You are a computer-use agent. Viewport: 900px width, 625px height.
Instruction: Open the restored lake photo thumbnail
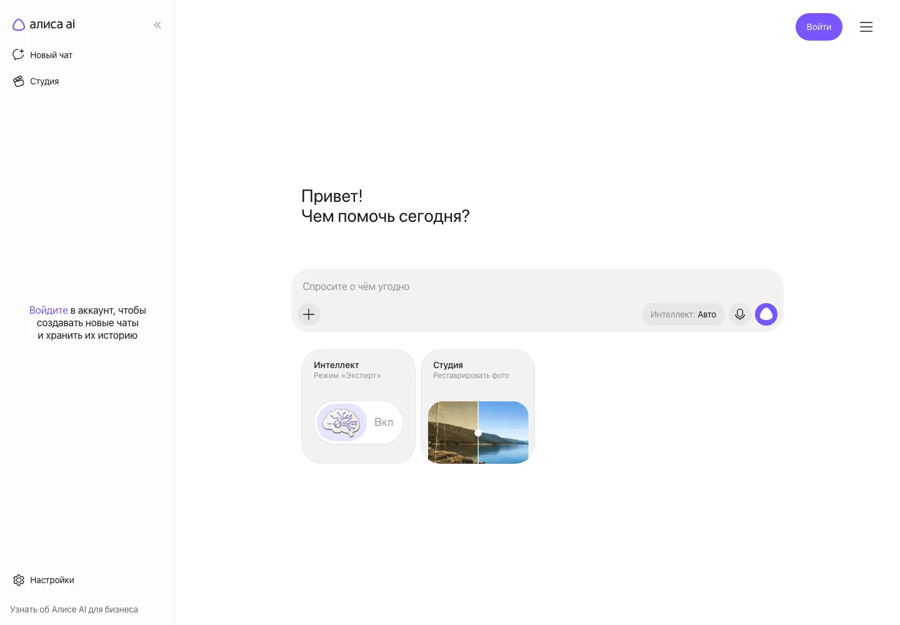(478, 432)
